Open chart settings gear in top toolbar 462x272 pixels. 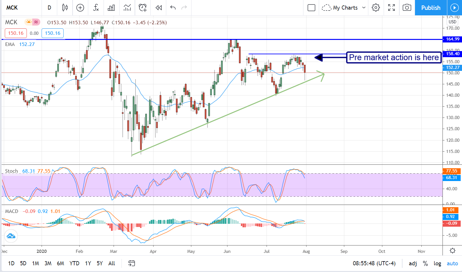[x=376, y=8]
